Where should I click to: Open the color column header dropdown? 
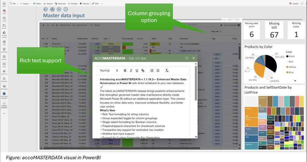click(x=109, y=39)
